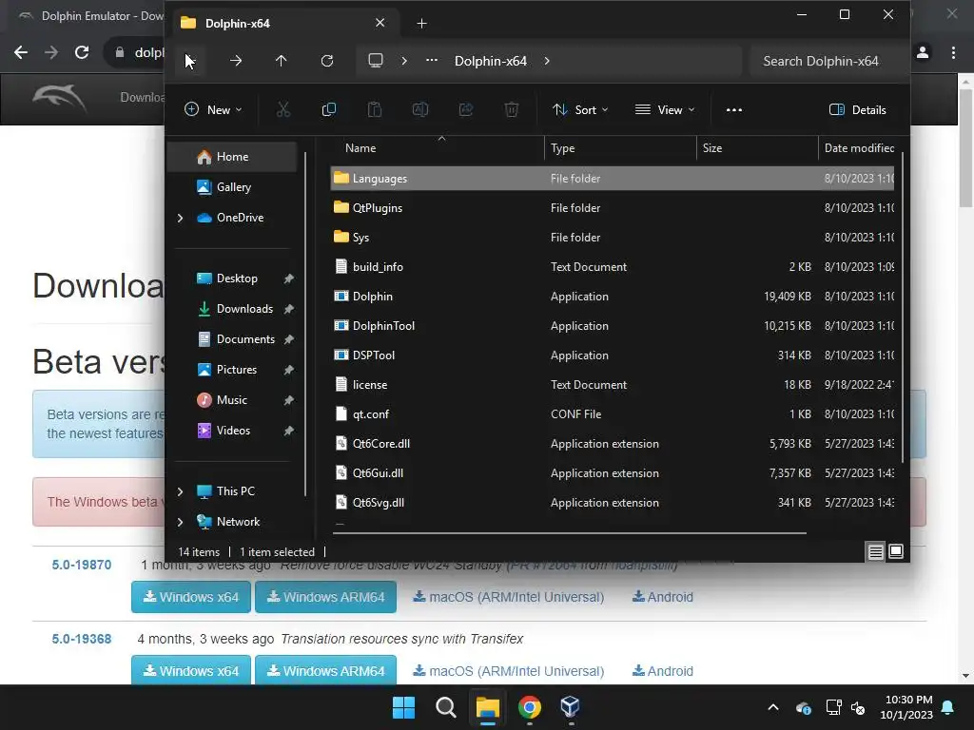
Task: Click the Paste clipboard icon
Action: coord(375,110)
